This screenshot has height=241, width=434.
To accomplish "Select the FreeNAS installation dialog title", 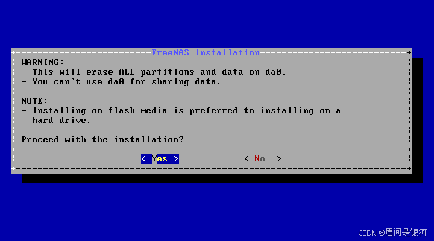I will 206,52.
